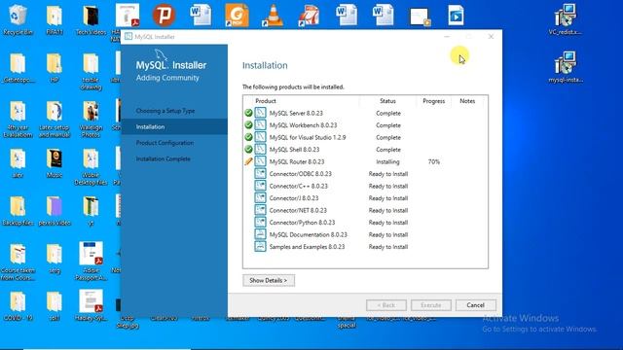
Task: Click green checkmark beside MySQL for Visual Studio
Action: pos(248,137)
